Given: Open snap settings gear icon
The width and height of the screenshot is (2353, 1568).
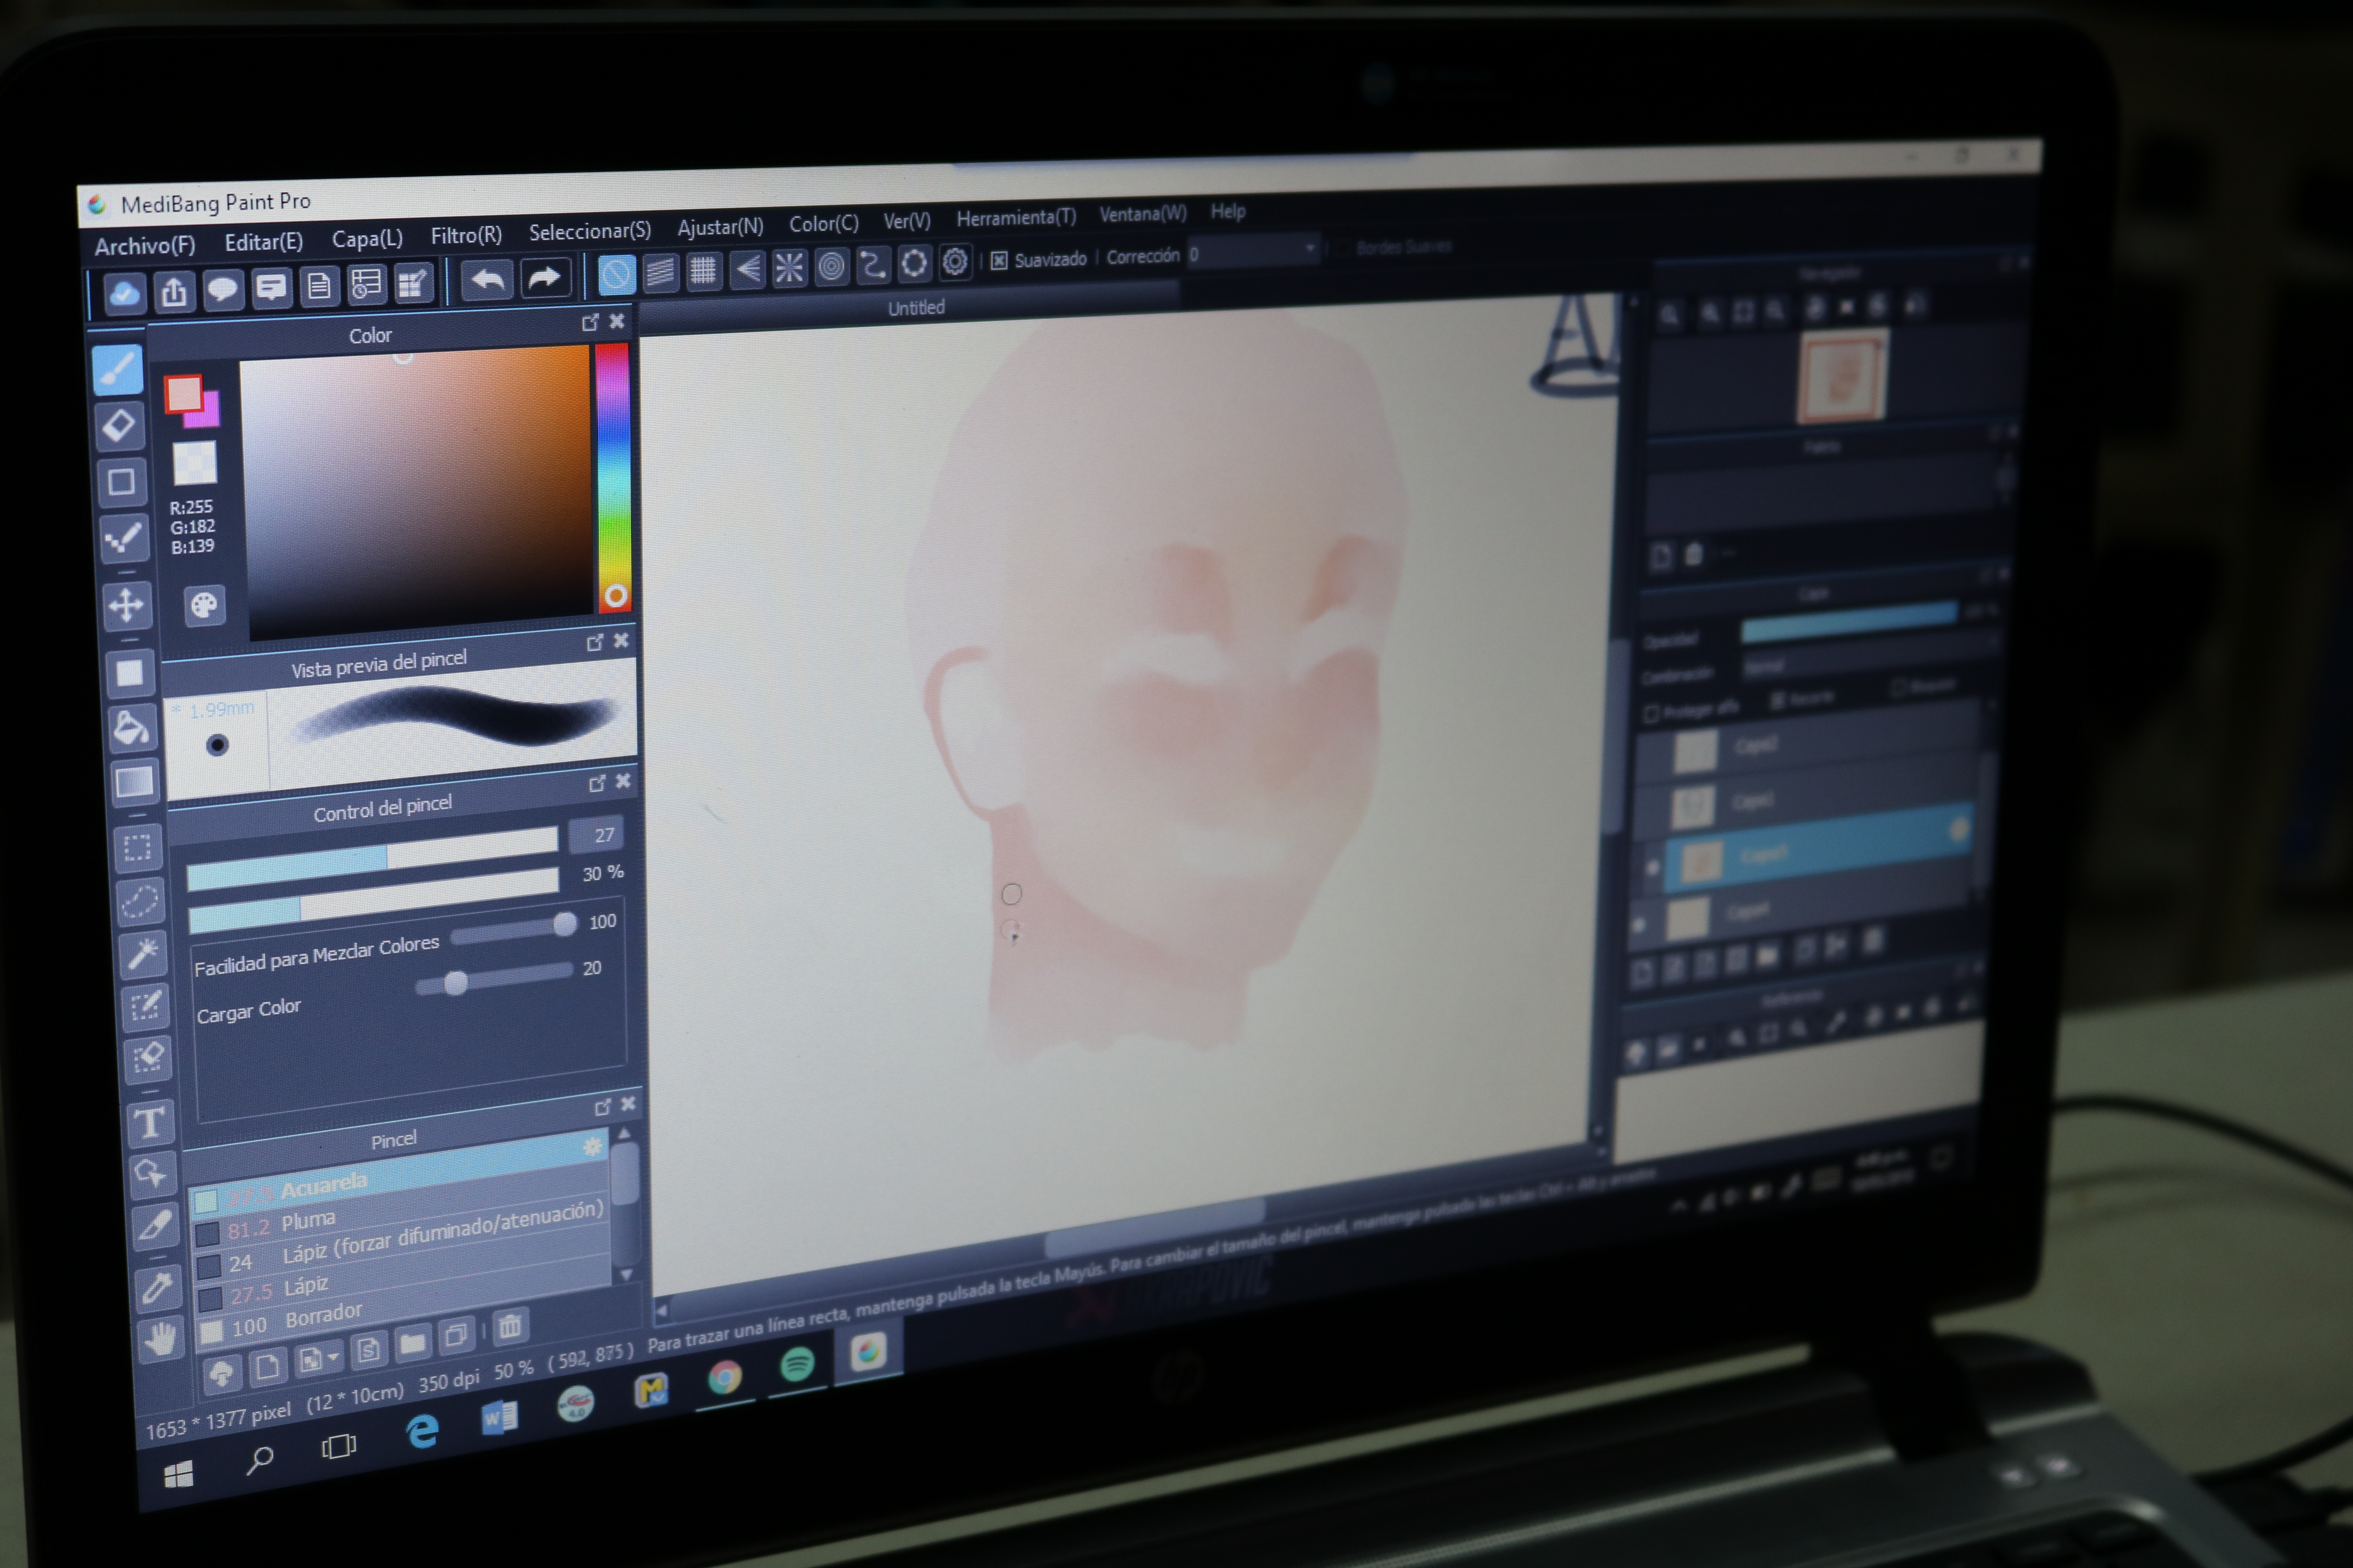Looking at the screenshot, I should (x=955, y=262).
